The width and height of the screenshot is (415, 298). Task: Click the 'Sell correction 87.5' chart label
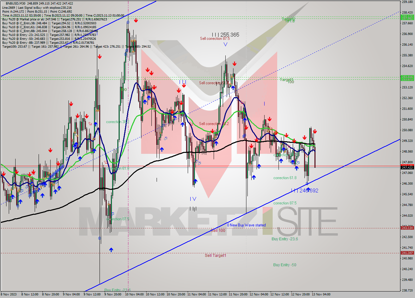pyautogui.click(x=214, y=39)
